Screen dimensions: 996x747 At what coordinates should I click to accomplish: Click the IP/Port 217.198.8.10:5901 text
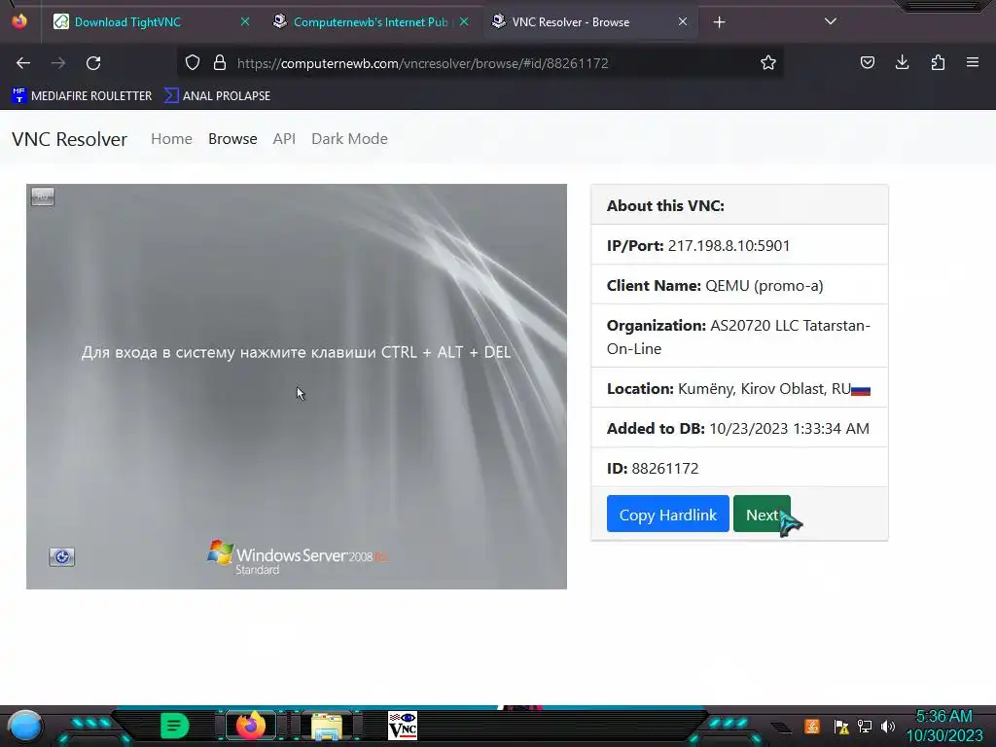pyautogui.click(x=698, y=246)
